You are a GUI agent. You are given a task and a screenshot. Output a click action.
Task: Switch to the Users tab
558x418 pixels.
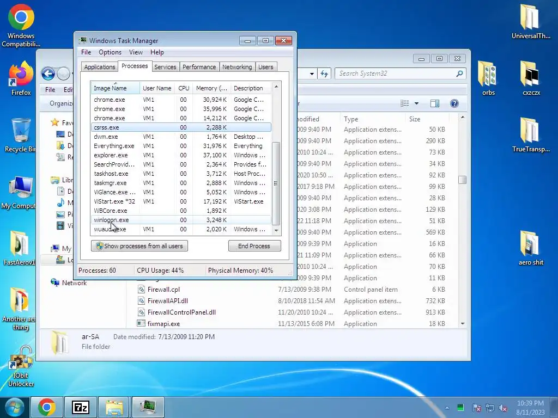tap(266, 67)
